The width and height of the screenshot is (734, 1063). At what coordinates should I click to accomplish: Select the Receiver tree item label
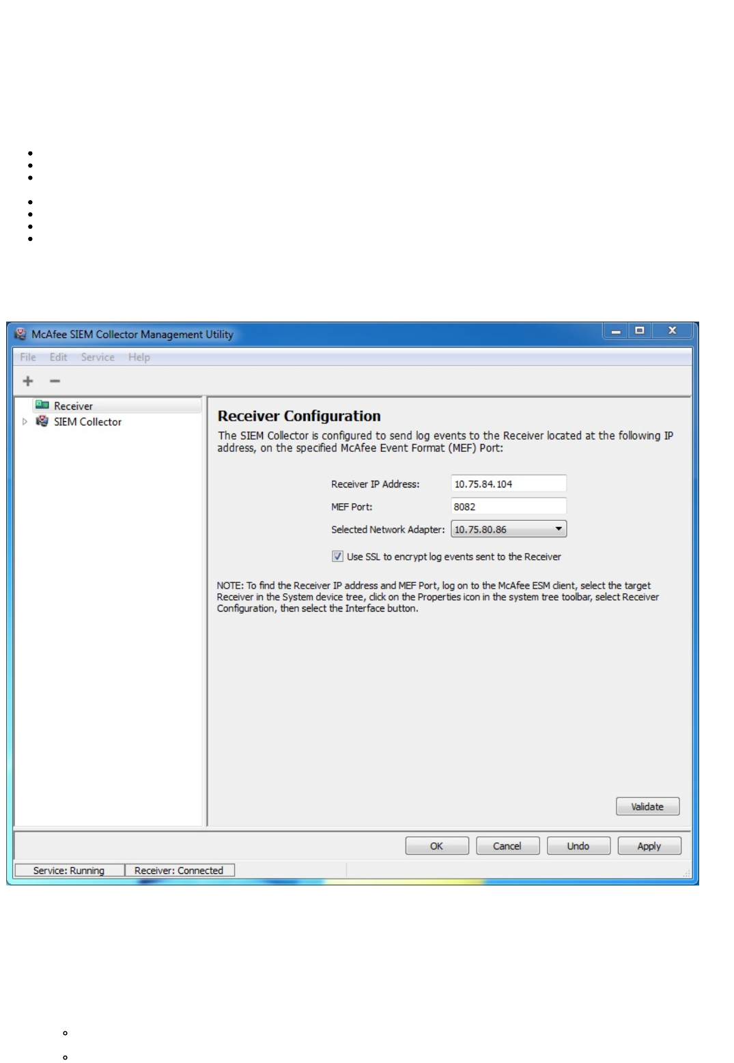pyautogui.click(x=73, y=406)
